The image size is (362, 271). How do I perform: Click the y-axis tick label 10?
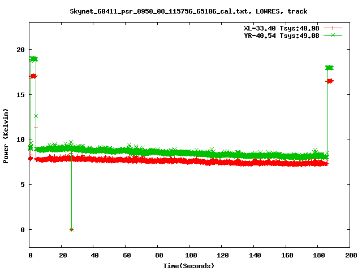pyautogui.click(x=20, y=139)
